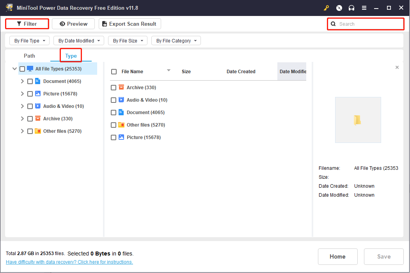Click the Preview button
410x273 pixels.
pyautogui.click(x=73, y=24)
